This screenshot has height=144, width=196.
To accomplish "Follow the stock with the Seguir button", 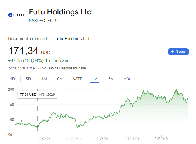I will click(x=178, y=52).
